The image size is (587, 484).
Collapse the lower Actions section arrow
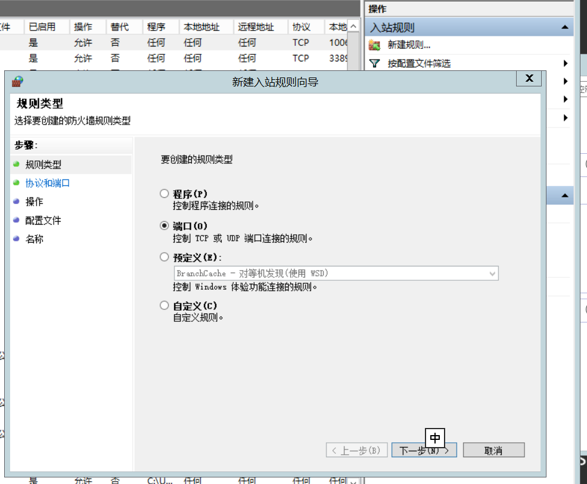click(565, 196)
